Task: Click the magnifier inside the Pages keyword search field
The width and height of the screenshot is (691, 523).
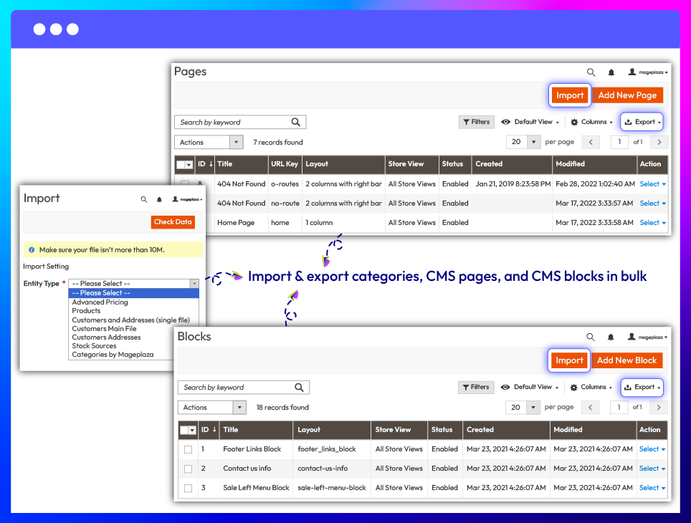Action: click(296, 122)
